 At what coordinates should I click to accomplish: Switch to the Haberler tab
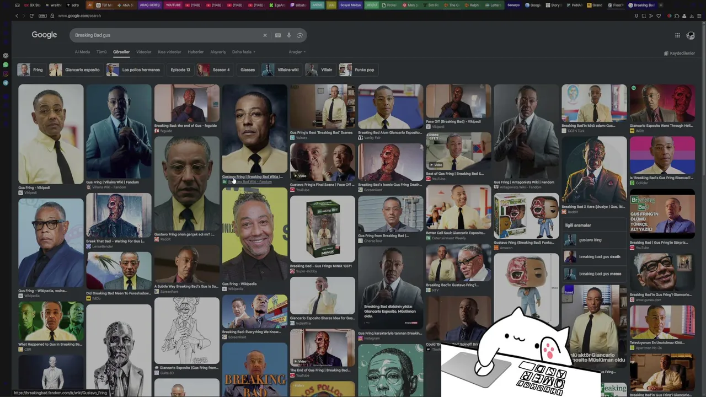coord(196,52)
